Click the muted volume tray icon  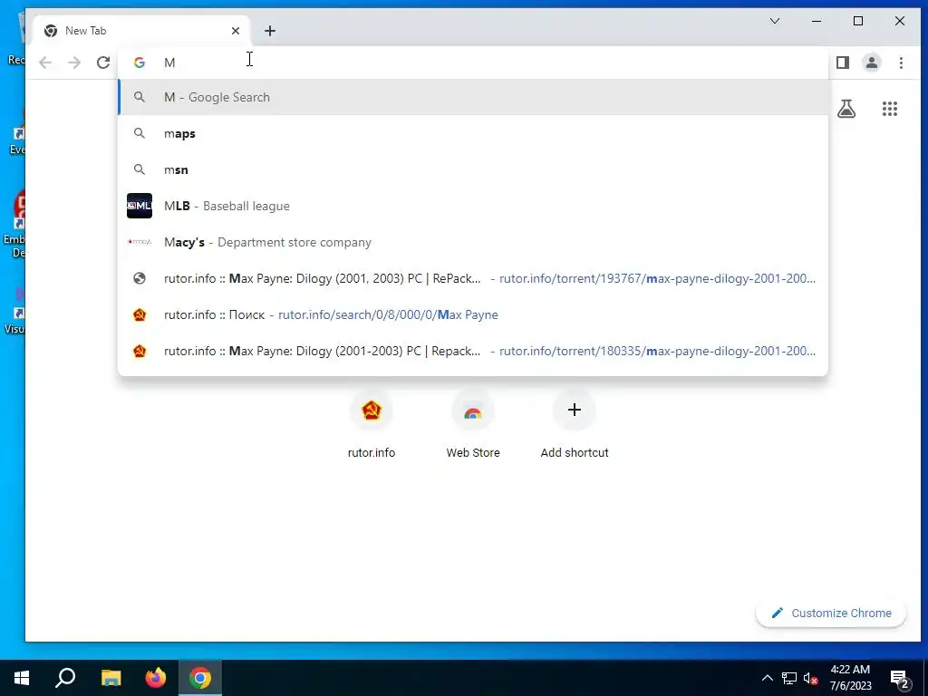(811, 678)
